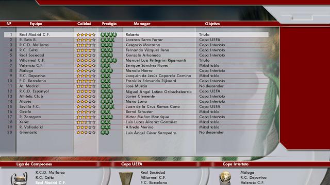The height and width of the screenshot is (185, 330).
Task: Click the Real Madrid C.F. prestige laurels
Action: tap(109, 34)
